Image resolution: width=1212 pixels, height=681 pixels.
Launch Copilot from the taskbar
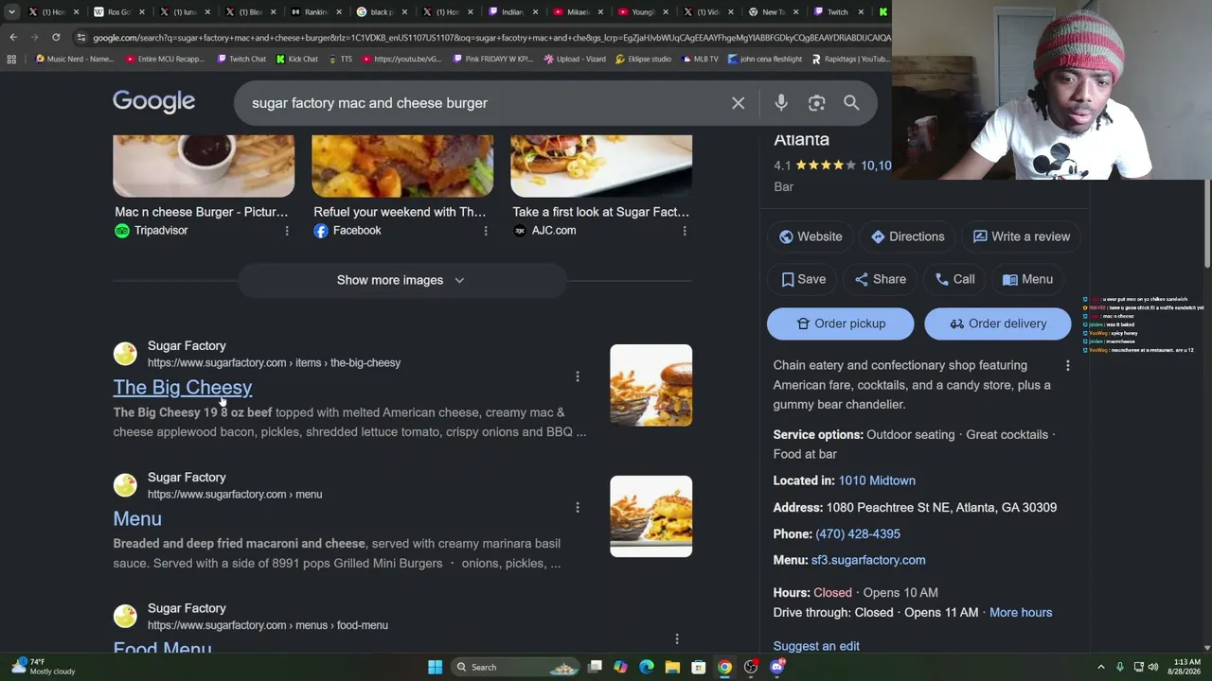[620, 667]
